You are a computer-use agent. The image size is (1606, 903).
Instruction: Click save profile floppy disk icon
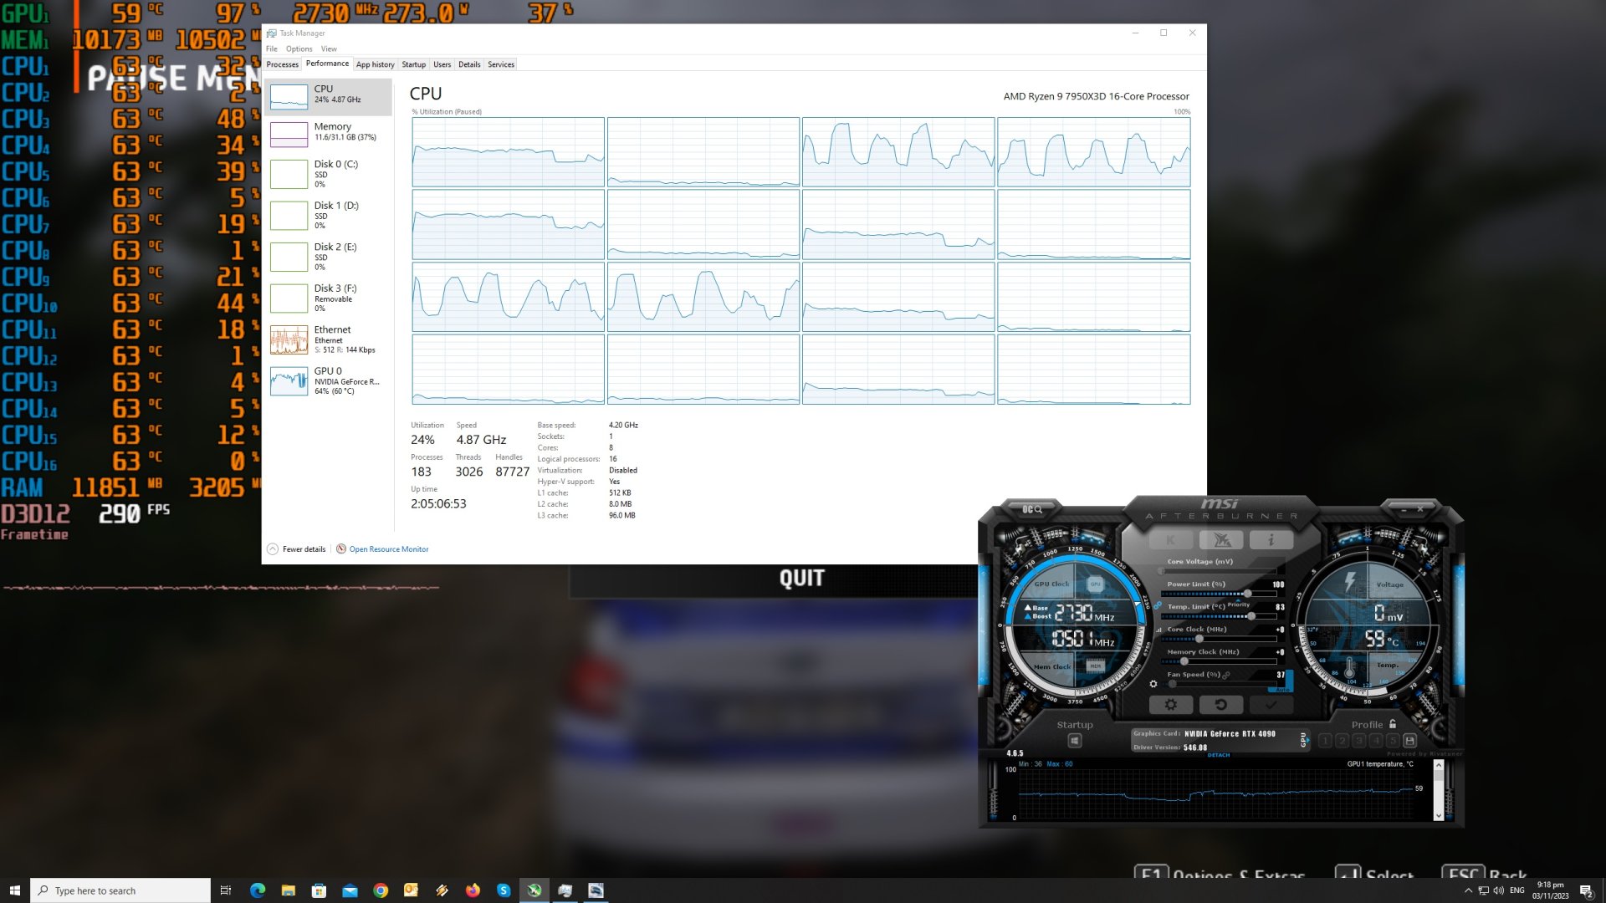pos(1409,741)
